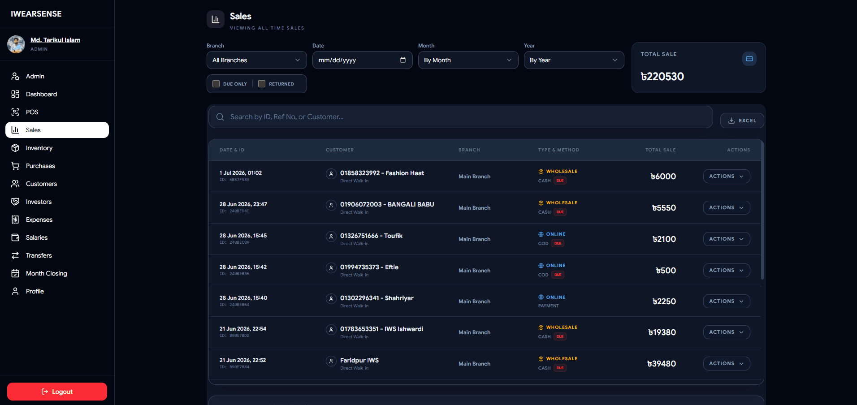Open the Inventory menu label
The width and height of the screenshot is (857, 405).
click(39, 148)
